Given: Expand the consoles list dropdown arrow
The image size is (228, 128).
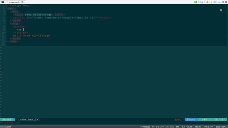Looking at the screenshot, I should click(x=204, y=2).
